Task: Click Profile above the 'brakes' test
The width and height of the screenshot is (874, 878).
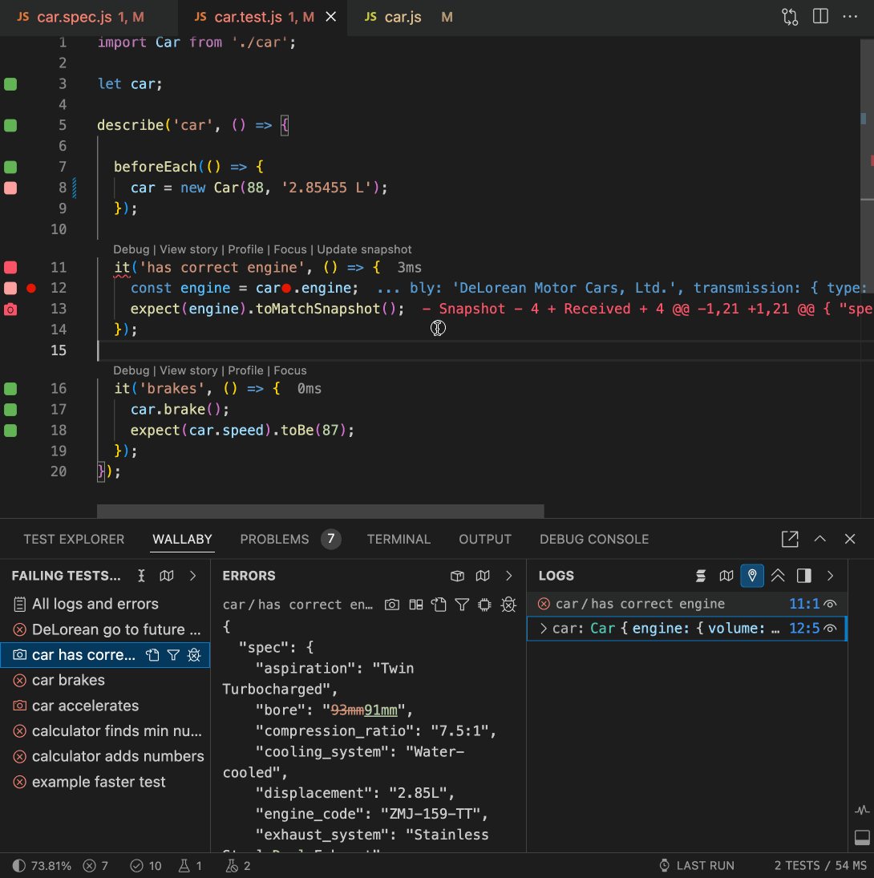Action: coord(245,370)
